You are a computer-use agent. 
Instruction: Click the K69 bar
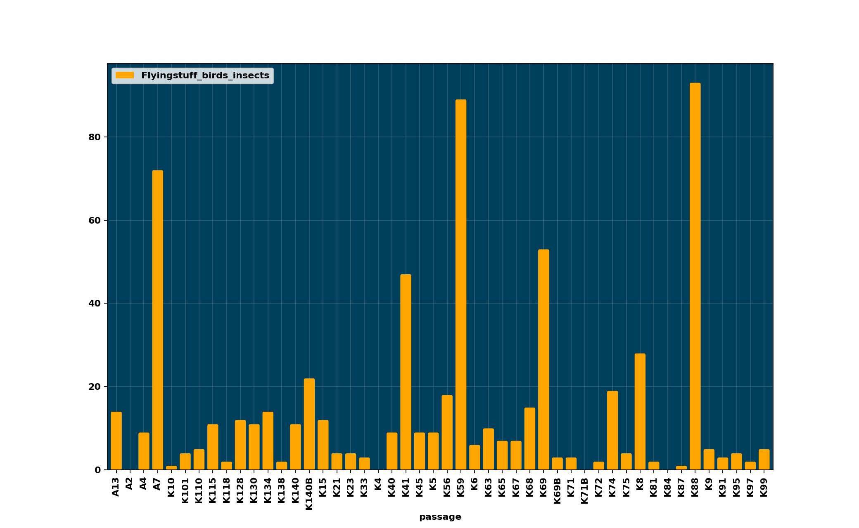tap(543, 360)
